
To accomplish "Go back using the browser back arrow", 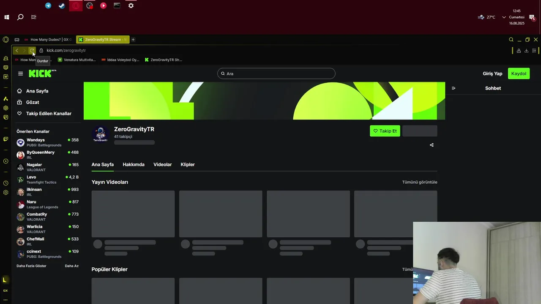I will tap(17, 51).
